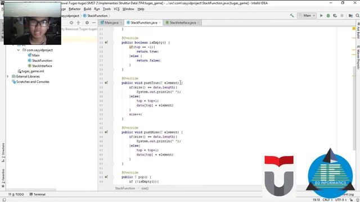
Task: Click the Search Everywhere magnifier icon
Action: [x=358, y=16]
